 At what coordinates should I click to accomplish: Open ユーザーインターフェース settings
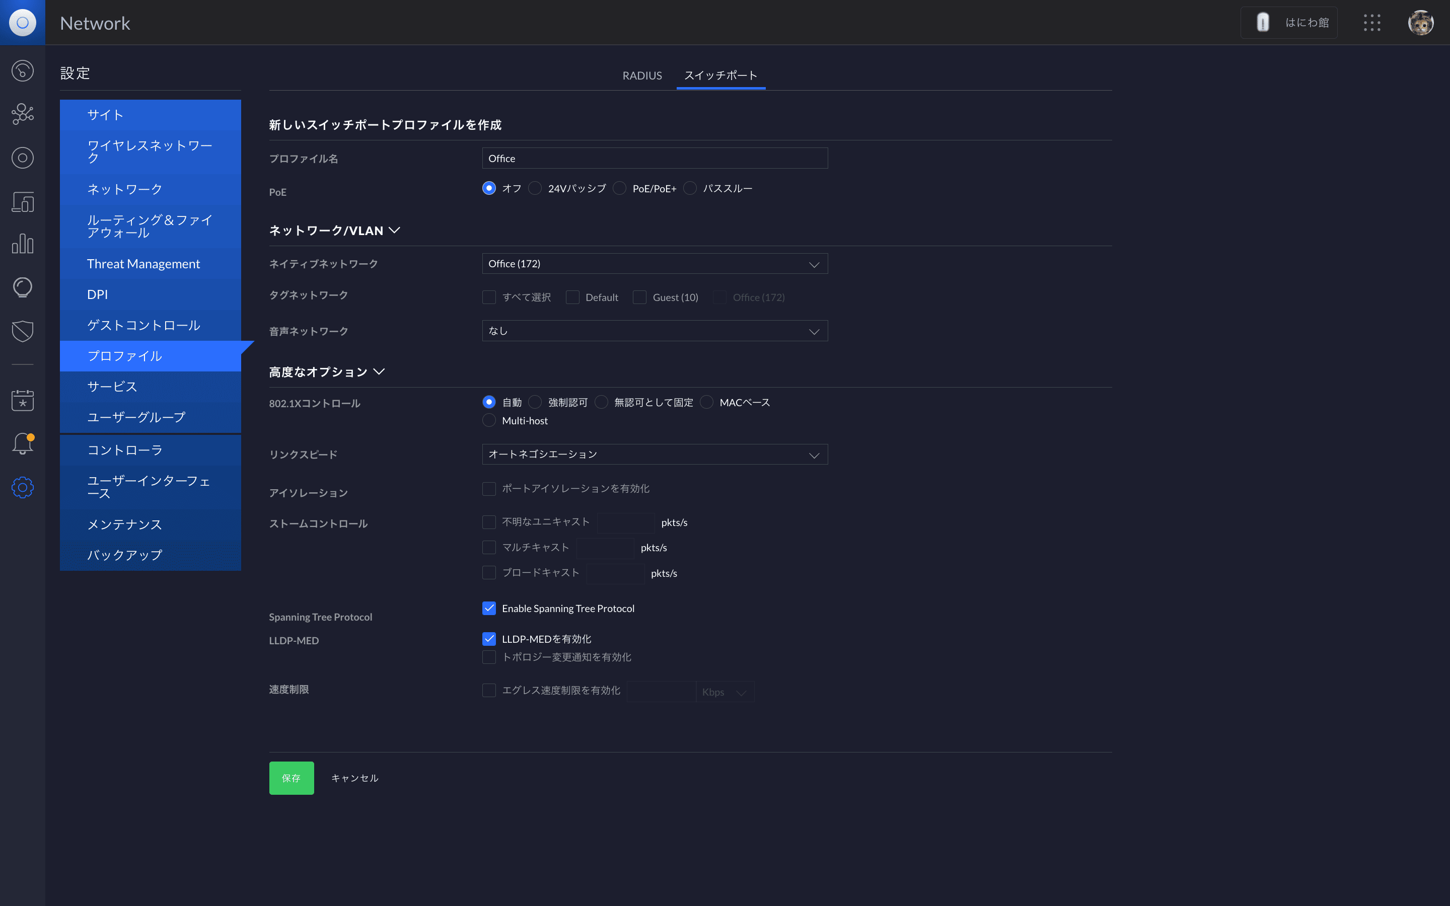tap(151, 487)
